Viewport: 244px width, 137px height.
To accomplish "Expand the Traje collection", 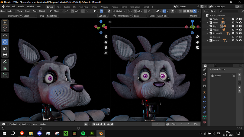I will tap(207, 19).
